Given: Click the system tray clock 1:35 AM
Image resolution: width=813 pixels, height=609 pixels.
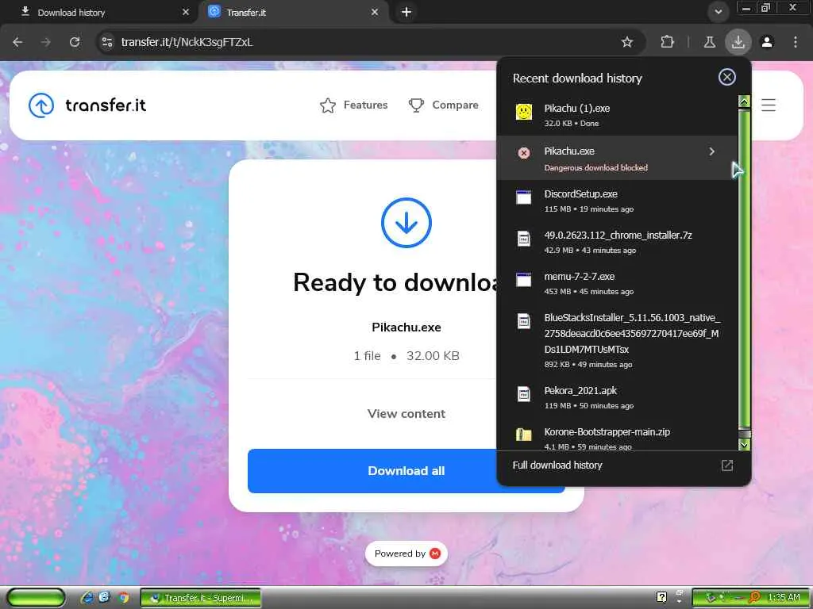Looking at the screenshot, I should [784, 597].
